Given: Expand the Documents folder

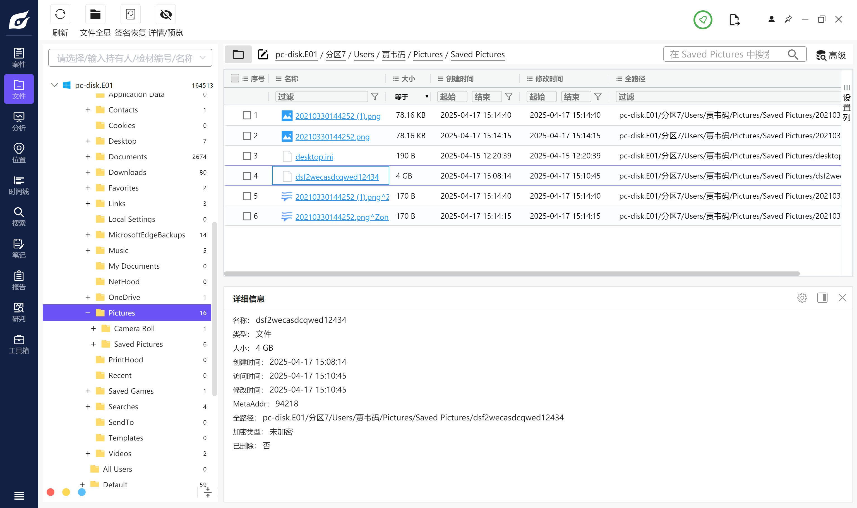Looking at the screenshot, I should (x=88, y=157).
